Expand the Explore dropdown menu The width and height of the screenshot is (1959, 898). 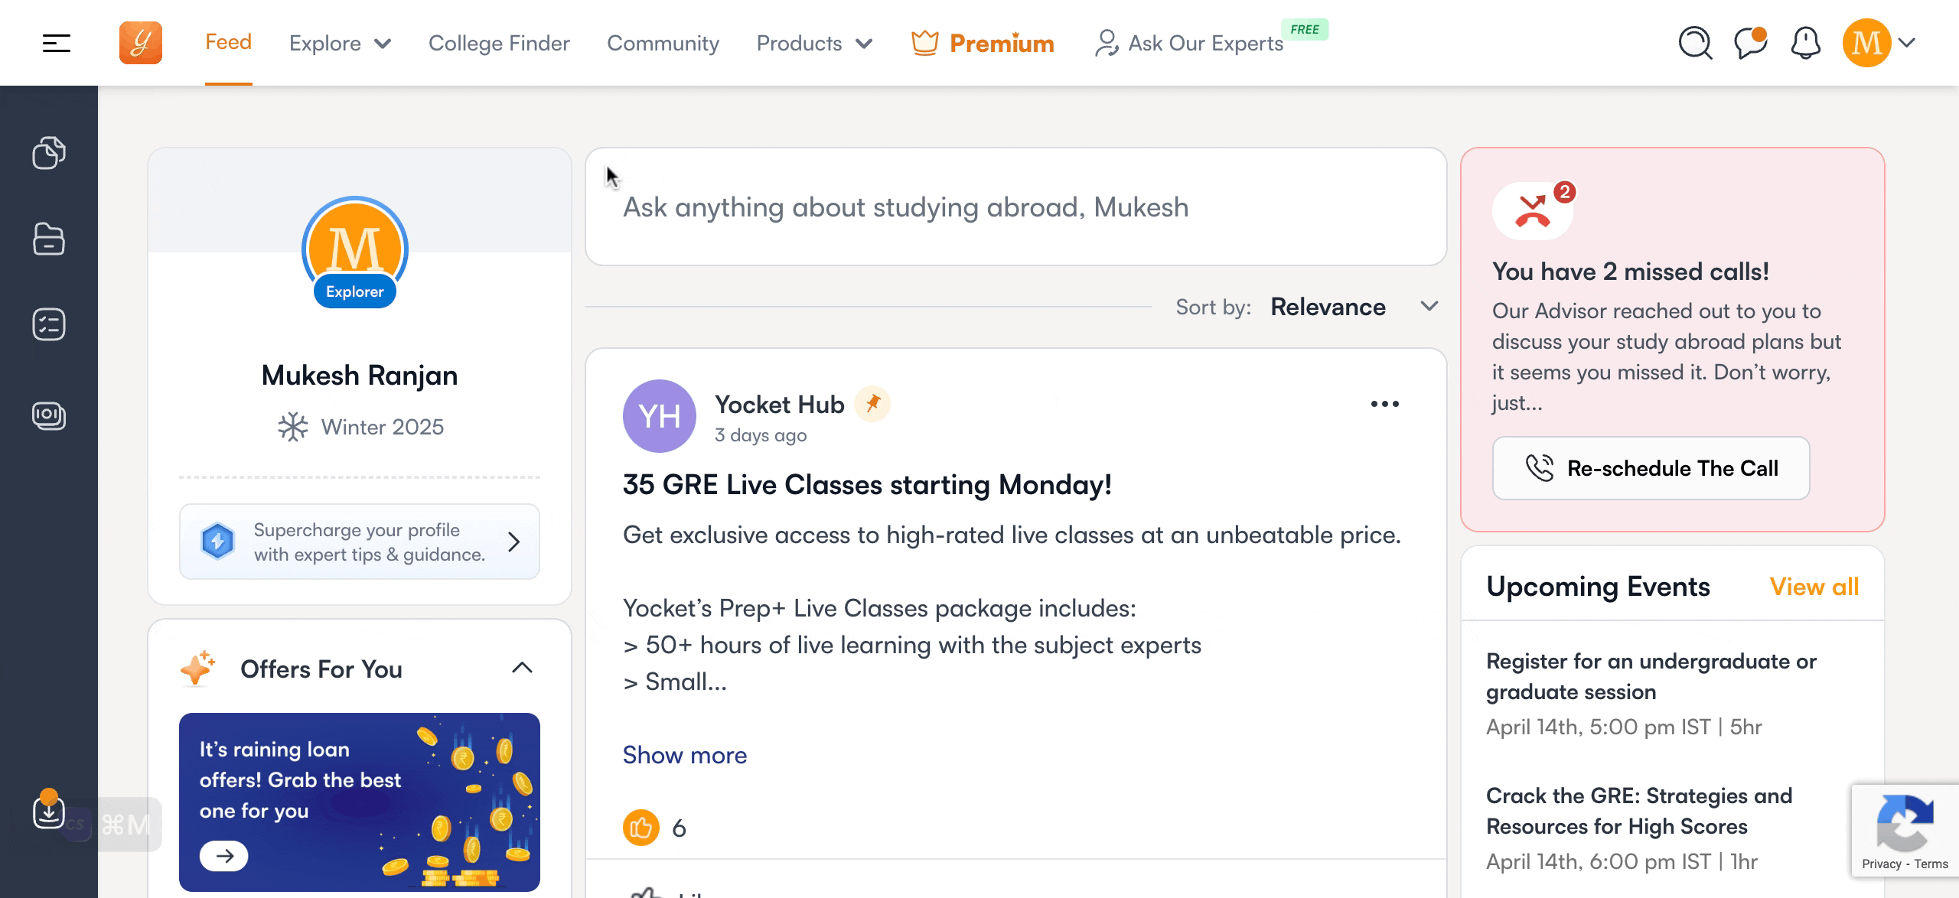[340, 44]
